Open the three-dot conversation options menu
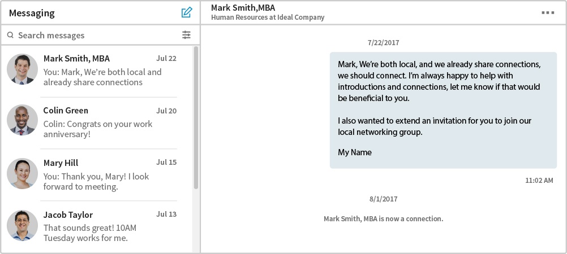 [x=547, y=12]
